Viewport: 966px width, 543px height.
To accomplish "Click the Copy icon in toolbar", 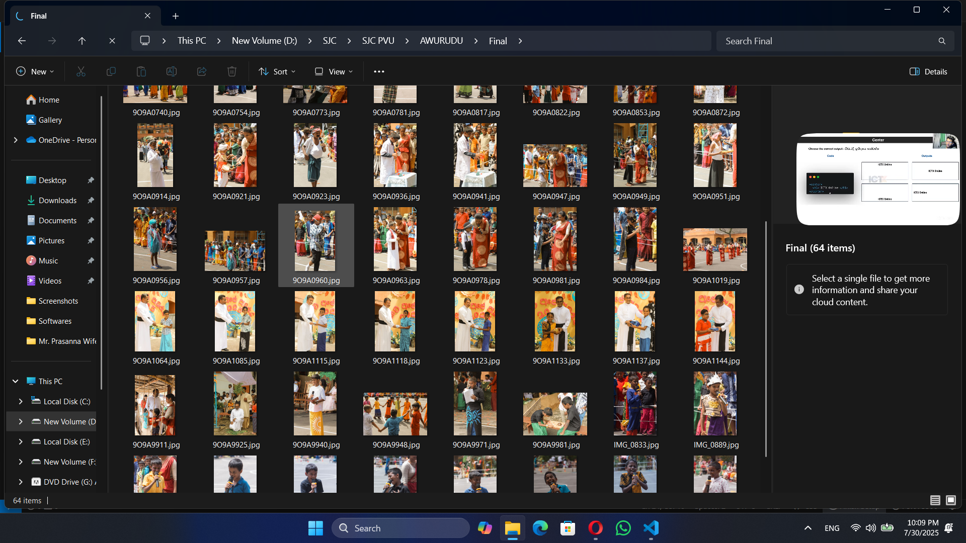I will click(x=111, y=71).
